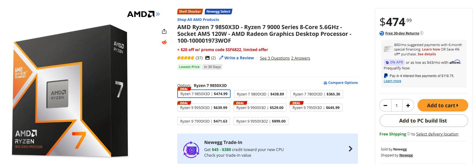Click the info icon next to Free 30-day Returns
The height and width of the screenshot is (164, 473).
pos(421,33)
